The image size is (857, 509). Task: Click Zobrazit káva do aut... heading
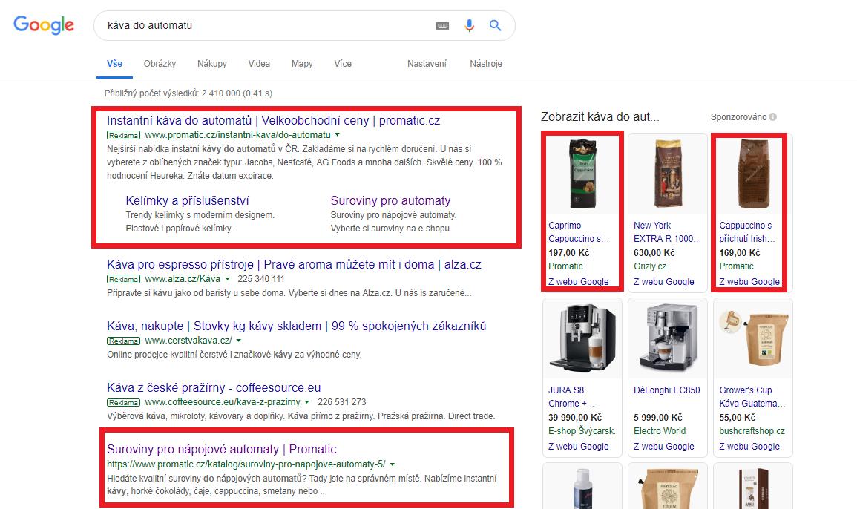[x=600, y=116]
